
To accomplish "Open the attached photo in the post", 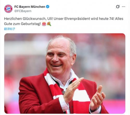I will [x=65, y=73].
